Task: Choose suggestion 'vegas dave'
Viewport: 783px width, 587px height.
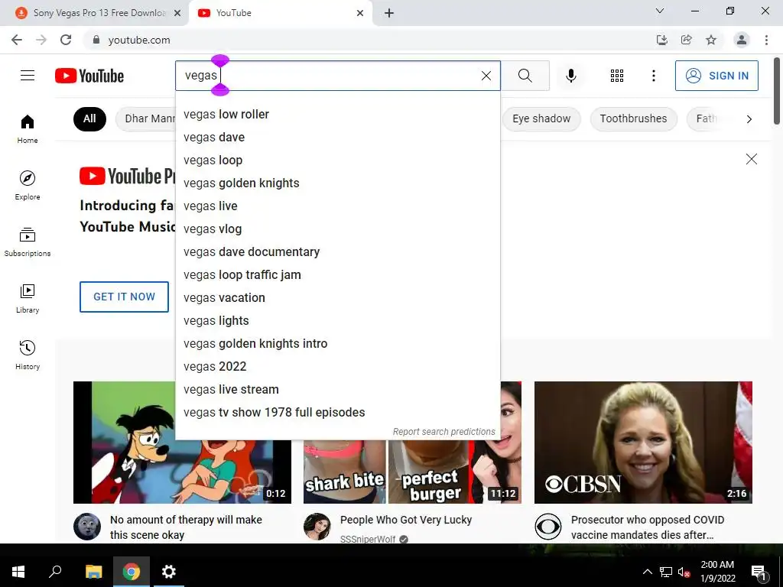Action: [338, 138]
